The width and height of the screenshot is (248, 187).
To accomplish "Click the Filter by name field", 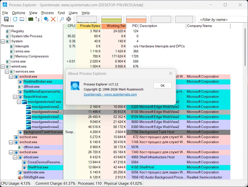I will click(223, 20).
